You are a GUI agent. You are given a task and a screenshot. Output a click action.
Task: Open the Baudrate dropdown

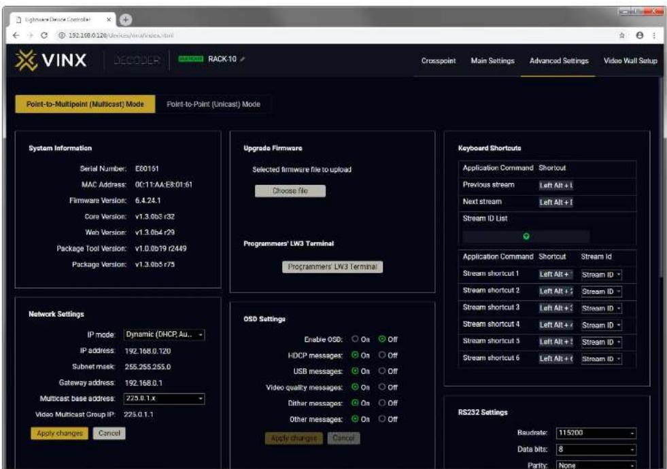[596, 433]
